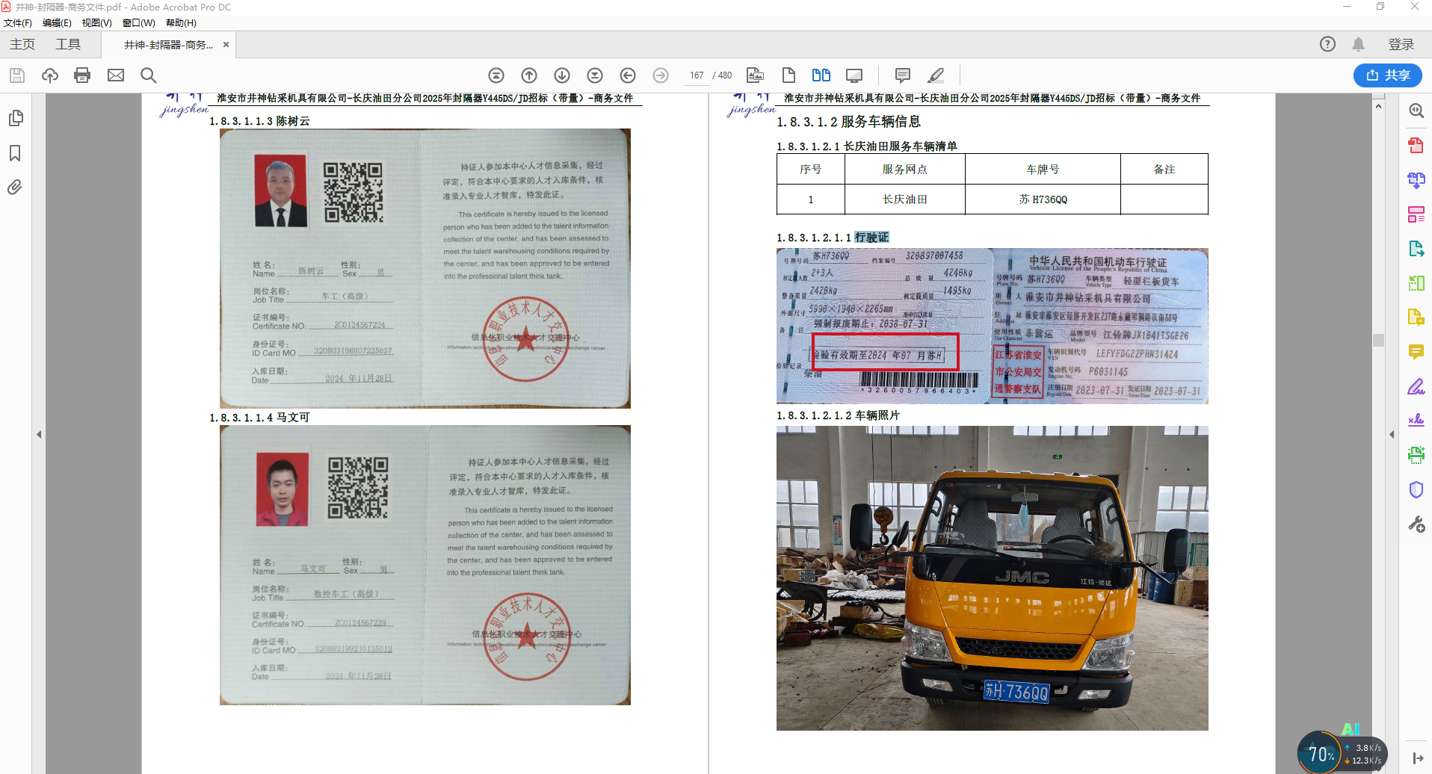
Task: Select the highlight text tool
Action: 936,75
